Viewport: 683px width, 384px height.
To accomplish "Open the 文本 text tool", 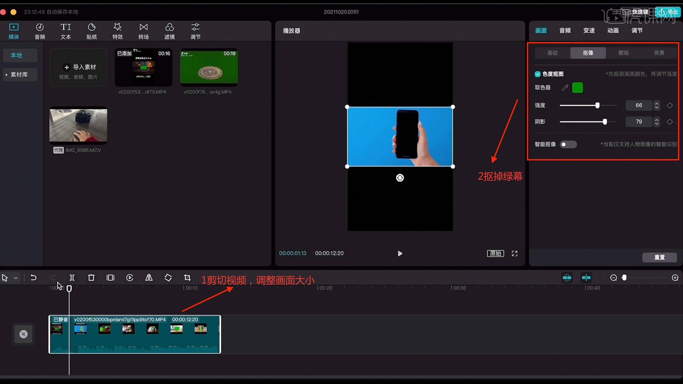I will point(66,31).
